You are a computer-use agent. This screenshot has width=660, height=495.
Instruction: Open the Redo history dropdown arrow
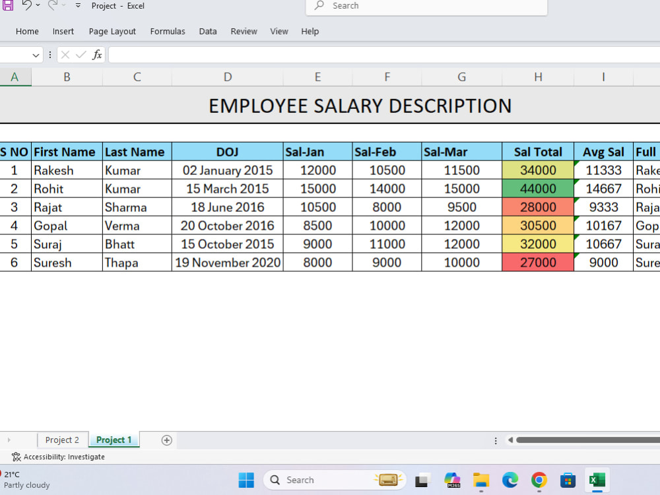[64, 5]
